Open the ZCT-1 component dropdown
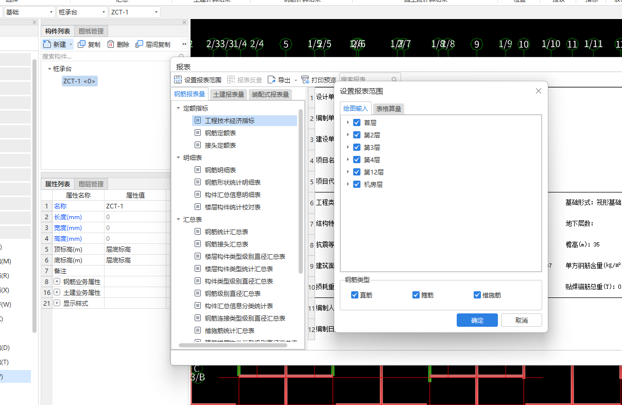This screenshot has height=405, width=622. click(156, 12)
